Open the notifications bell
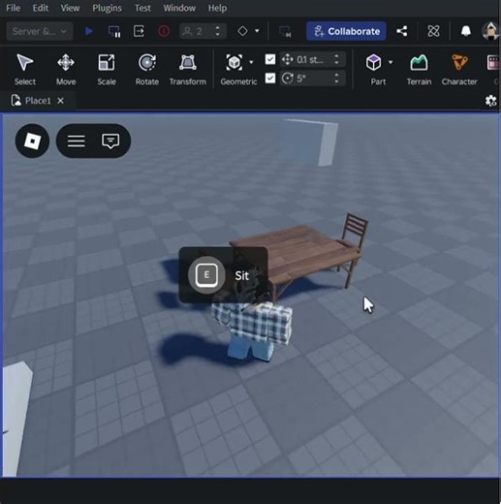Image resolution: width=501 pixels, height=504 pixels. click(x=465, y=31)
